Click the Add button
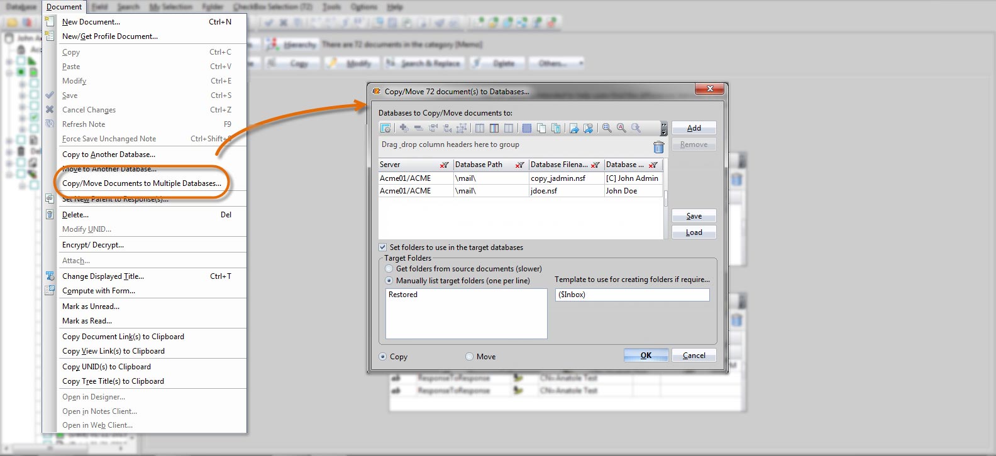The height and width of the screenshot is (456, 996). point(694,128)
